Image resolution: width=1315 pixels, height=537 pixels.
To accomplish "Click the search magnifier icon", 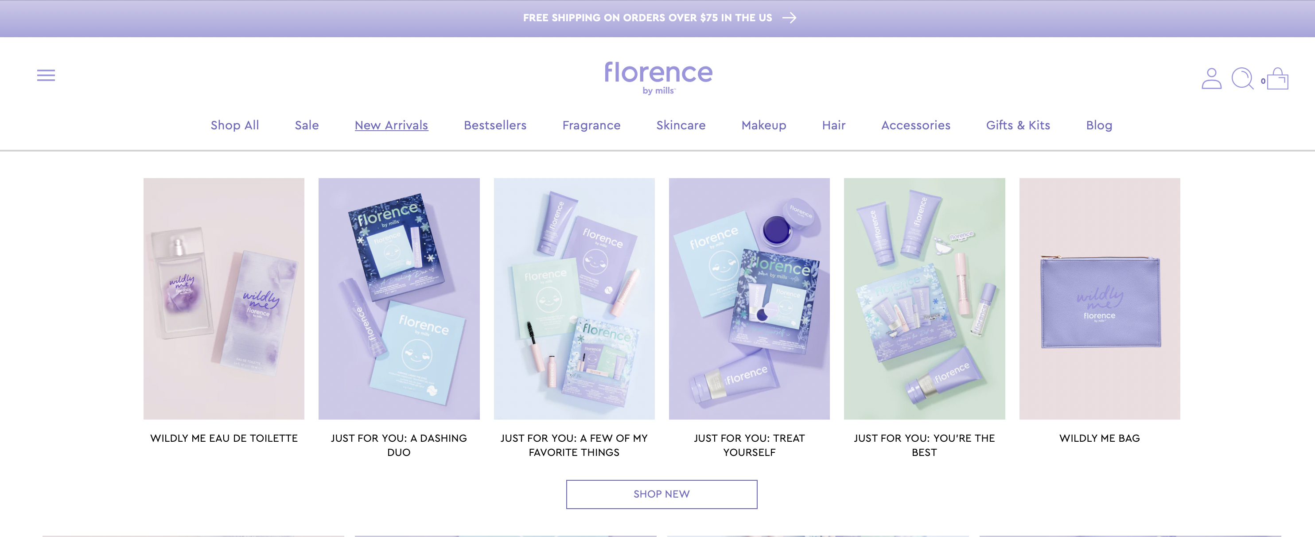I will click(x=1242, y=78).
